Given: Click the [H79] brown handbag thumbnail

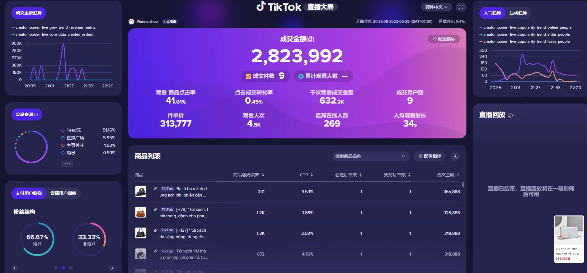Looking at the screenshot, I should coord(141,212).
